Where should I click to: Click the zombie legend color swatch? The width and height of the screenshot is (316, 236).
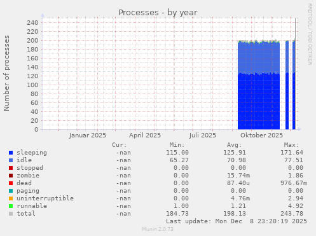(x=11, y=176)
